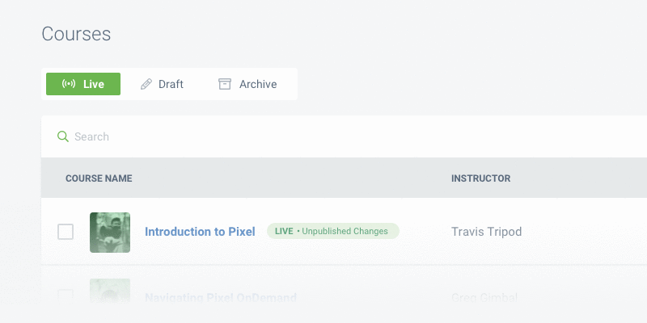This screenshot has height=323, width=647.
Task: Click the broadcast icon on the Live tab
Action: coord(69,84)
